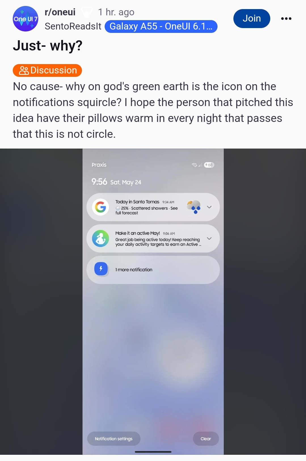Expand the Make it an active May notification
This screenshot has height=461, width=306.
click(x=209, y=238)
